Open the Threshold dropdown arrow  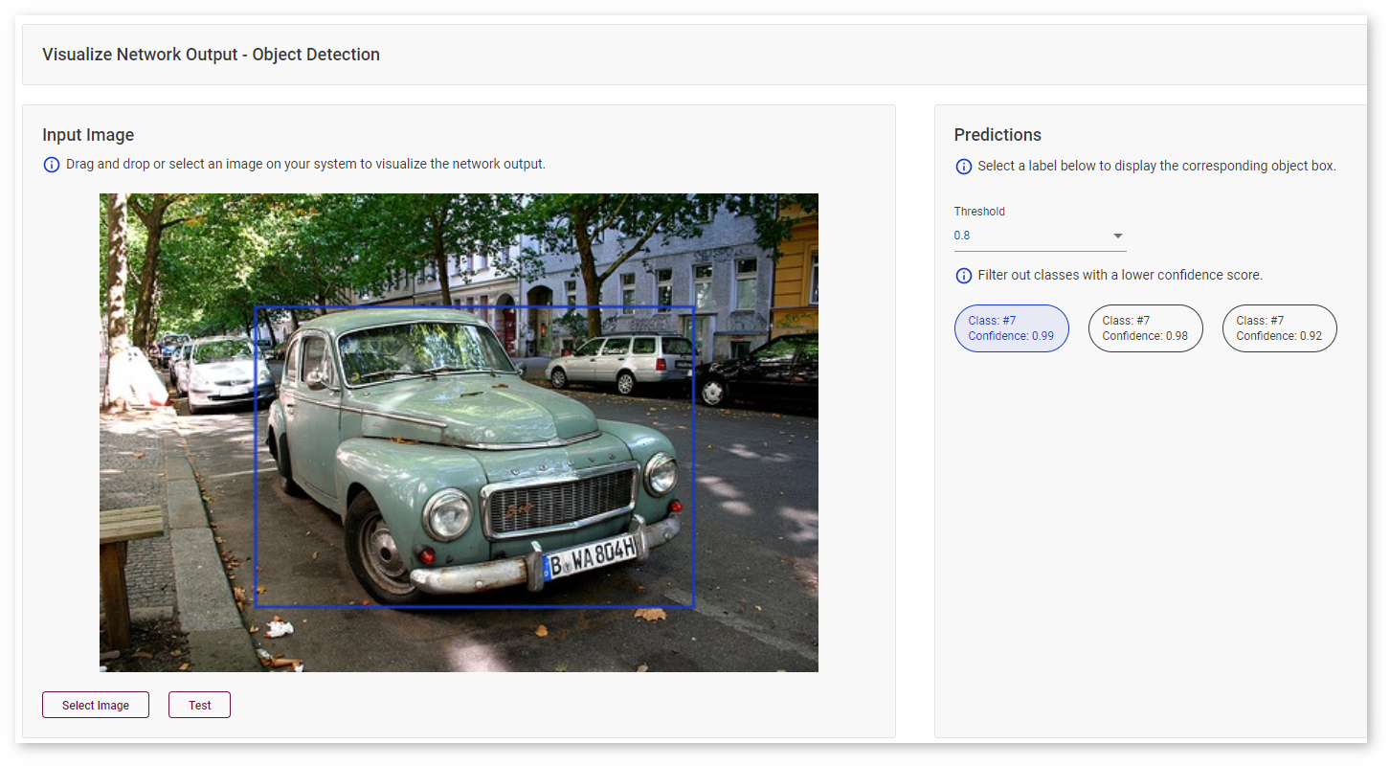(x=1117, y=236)
